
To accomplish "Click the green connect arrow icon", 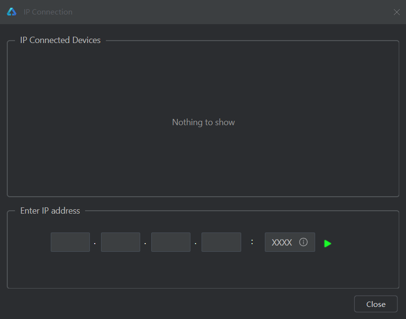I will (x=328, y=243).
